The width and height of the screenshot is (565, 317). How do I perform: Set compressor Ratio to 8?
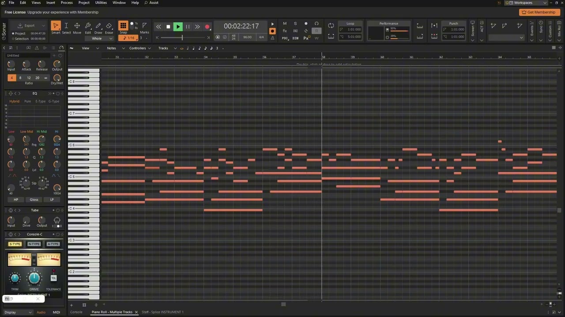pos(20,78)
